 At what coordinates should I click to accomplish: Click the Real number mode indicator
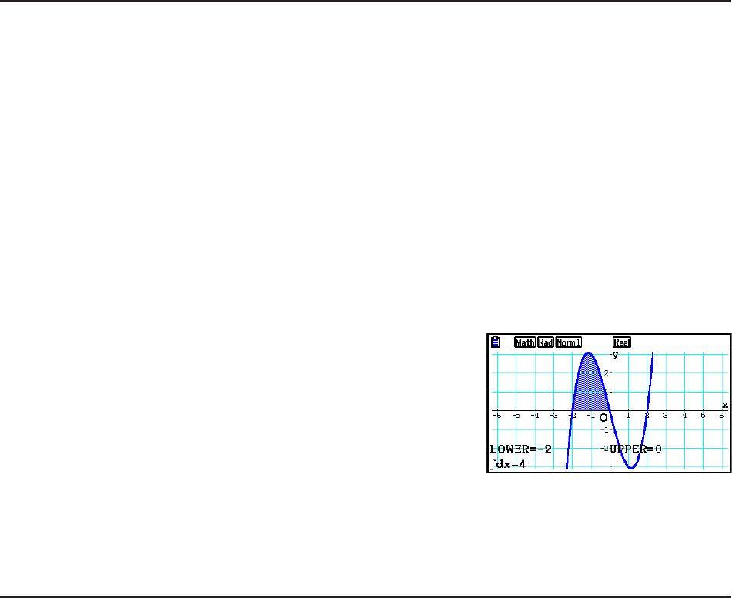click(x=622, y=342)
